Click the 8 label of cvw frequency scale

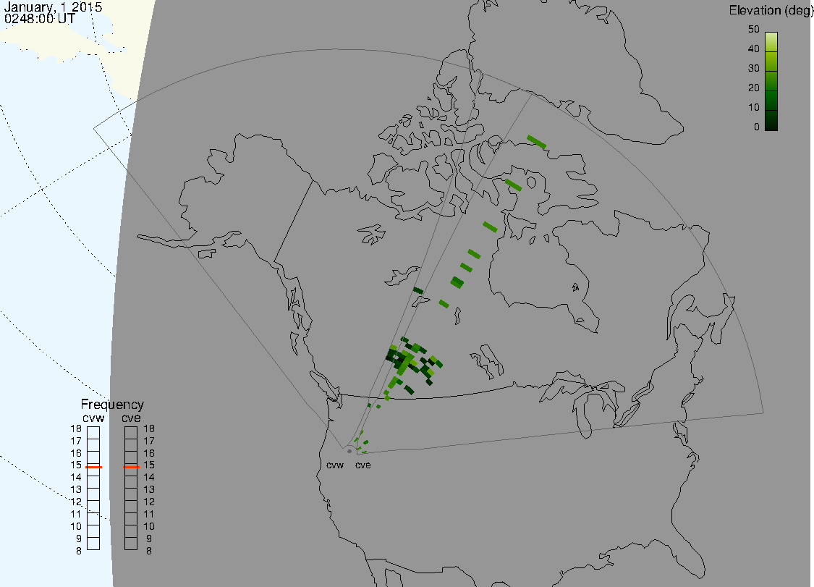(x=79, y=551)
